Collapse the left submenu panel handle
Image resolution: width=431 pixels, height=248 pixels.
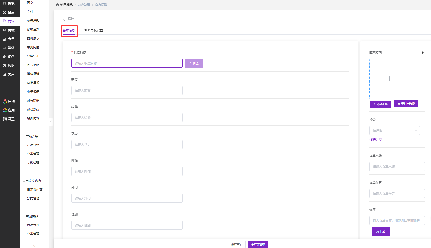[x=51, y=122]
